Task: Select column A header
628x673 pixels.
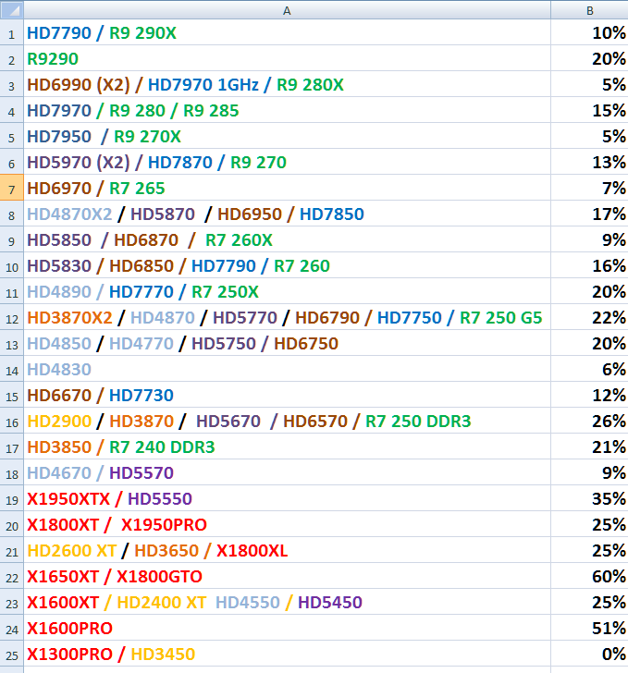Action: [287, 10]
